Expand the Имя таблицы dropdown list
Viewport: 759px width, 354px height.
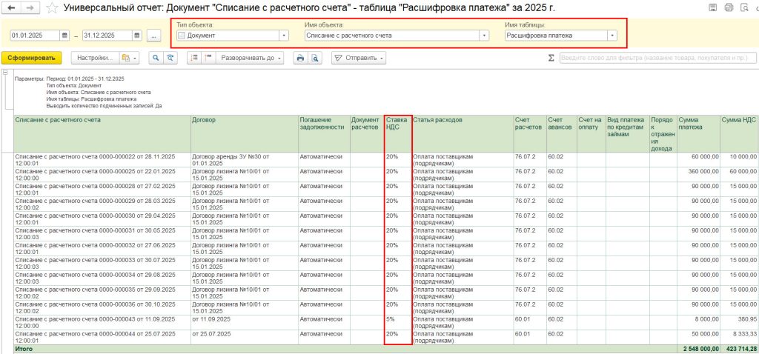(x=611, y=36)
